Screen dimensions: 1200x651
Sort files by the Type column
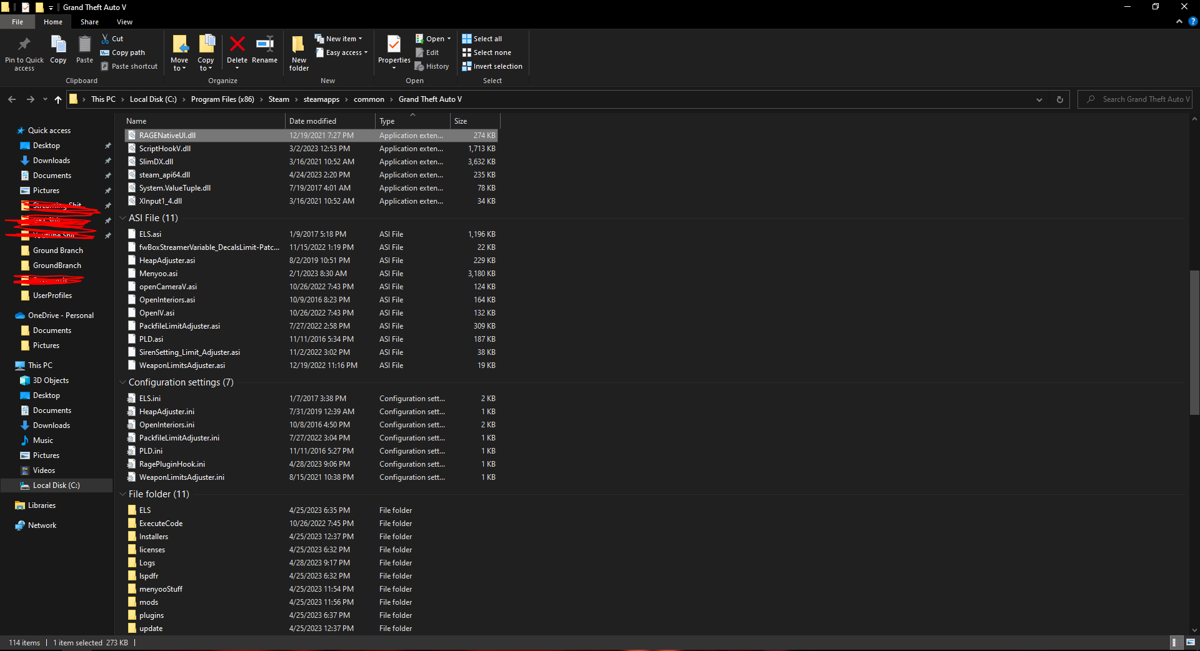pyautogui.click(x=413, y=121)
